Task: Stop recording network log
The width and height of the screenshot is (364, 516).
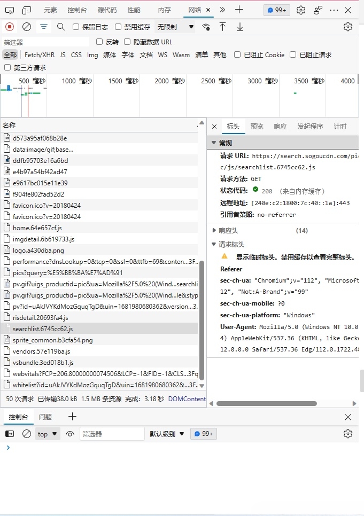Action: 10,27
